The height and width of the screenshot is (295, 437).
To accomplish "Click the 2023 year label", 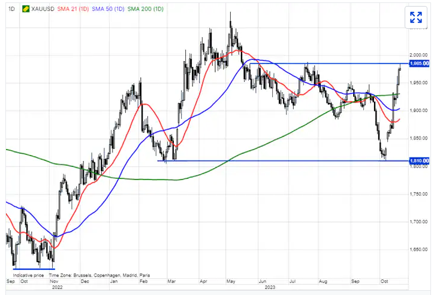I will [270, 287].
